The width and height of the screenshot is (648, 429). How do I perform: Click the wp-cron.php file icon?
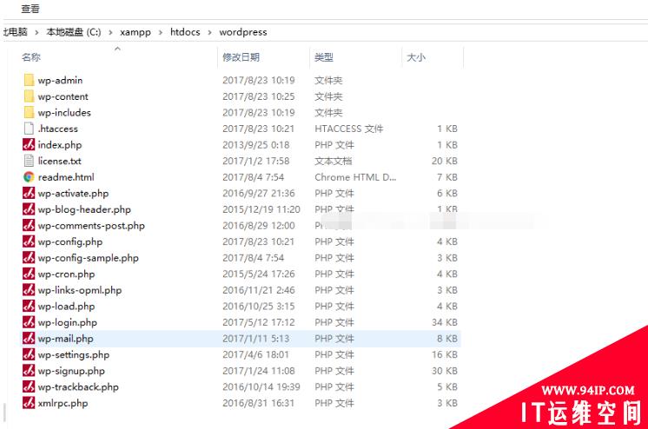pos(29,274)
